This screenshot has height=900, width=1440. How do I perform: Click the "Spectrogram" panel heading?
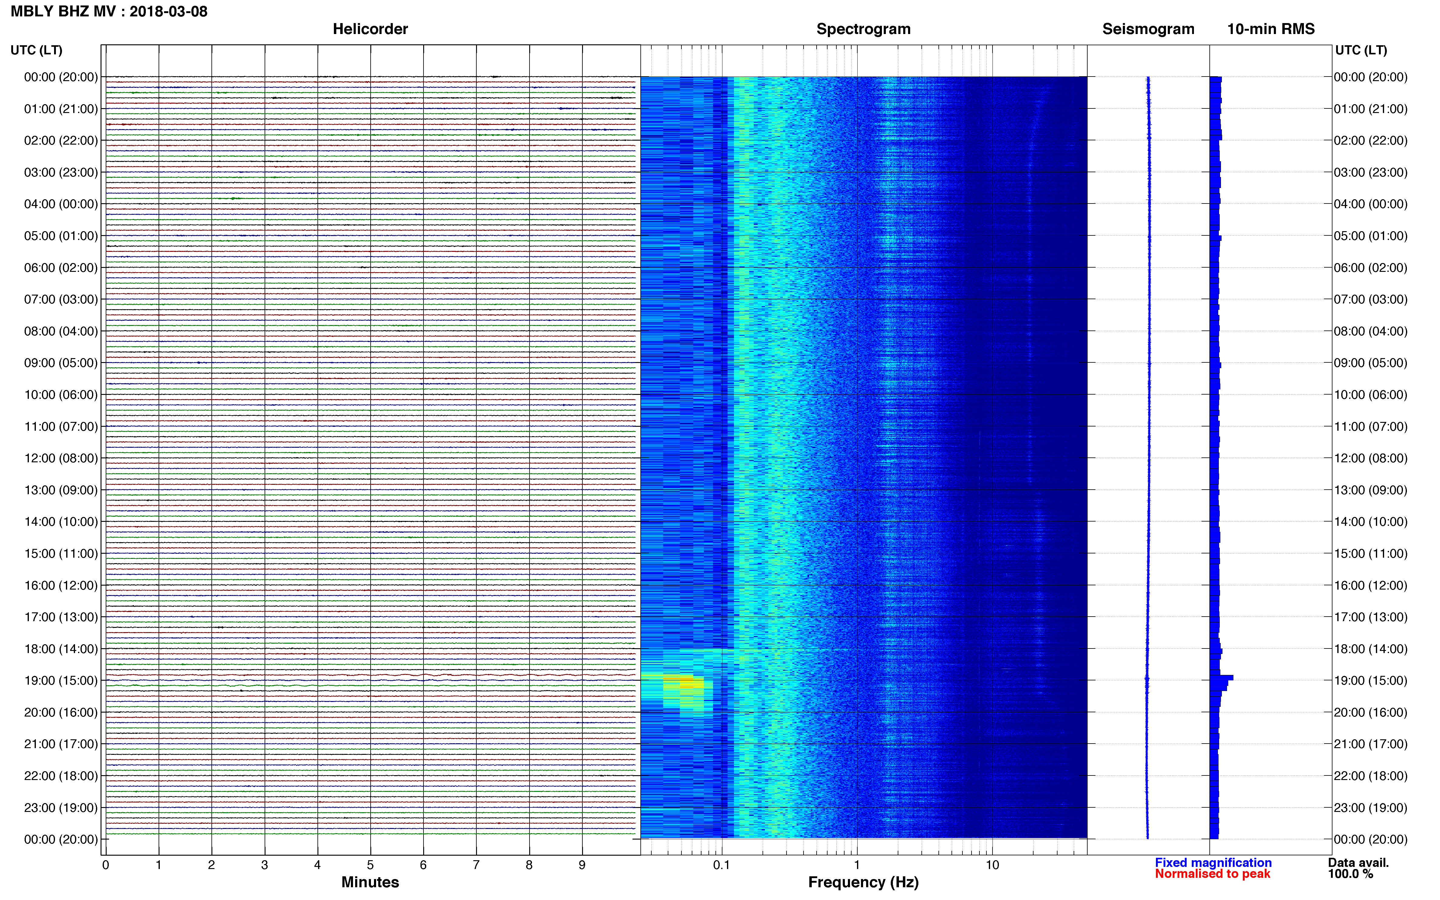point(863,29)
